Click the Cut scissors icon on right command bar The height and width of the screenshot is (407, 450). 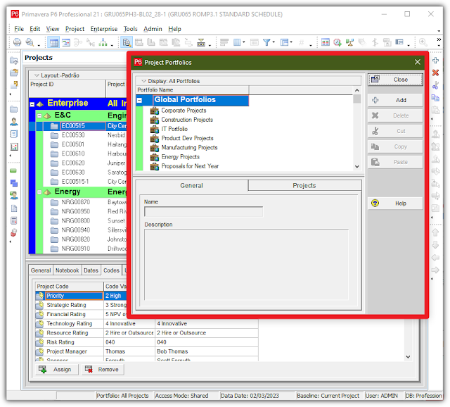tap(436, 85)
